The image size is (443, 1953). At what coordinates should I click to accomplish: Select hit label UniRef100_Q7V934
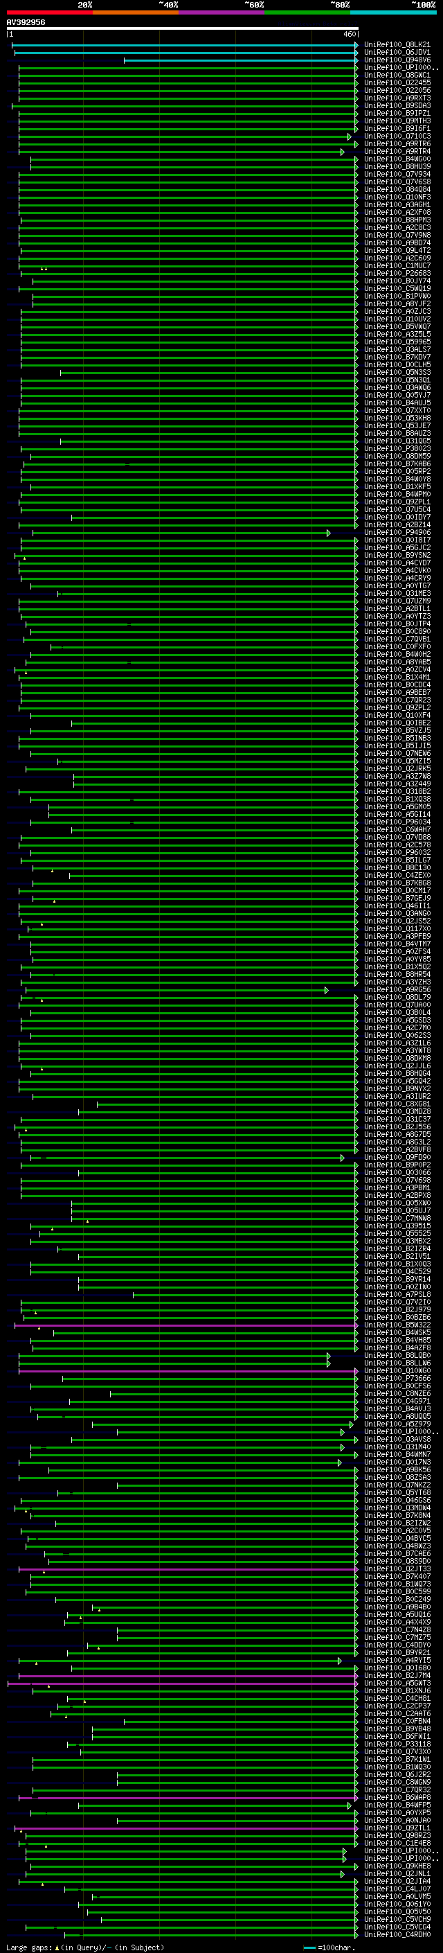click(397, 175)
